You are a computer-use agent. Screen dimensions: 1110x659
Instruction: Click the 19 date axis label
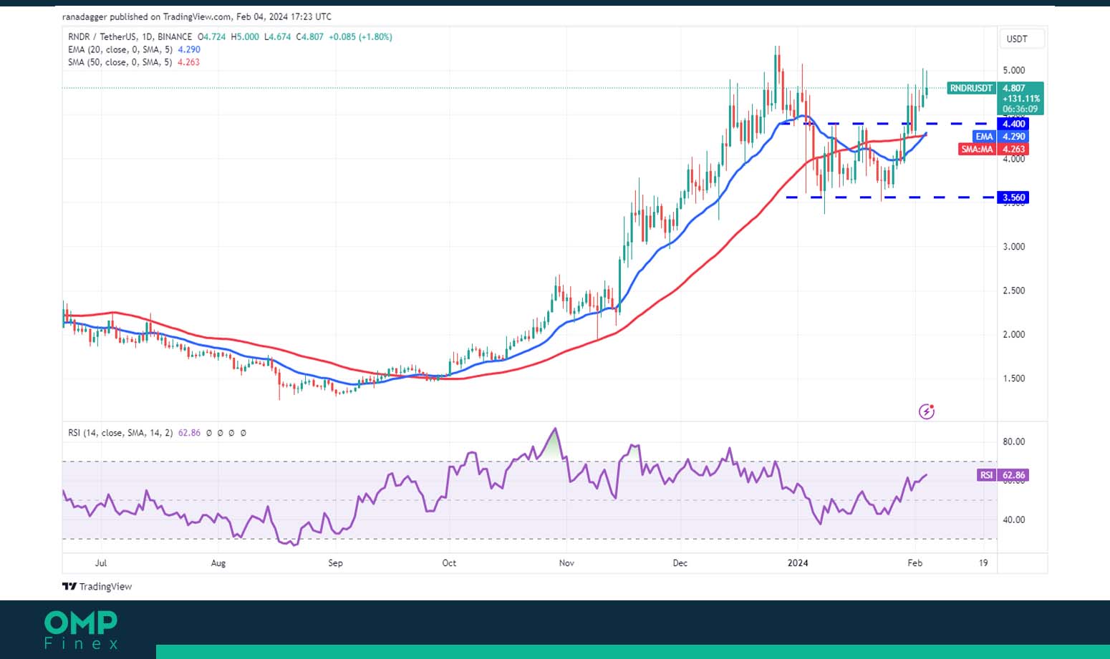point(984,563)
